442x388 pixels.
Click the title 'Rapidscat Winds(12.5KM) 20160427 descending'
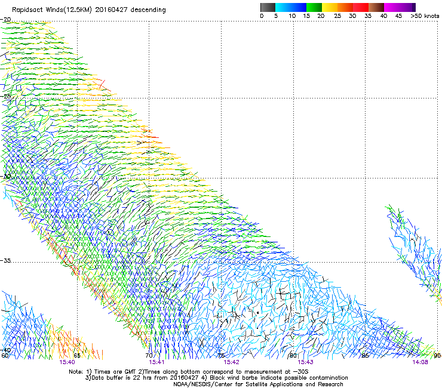[89, 10]
